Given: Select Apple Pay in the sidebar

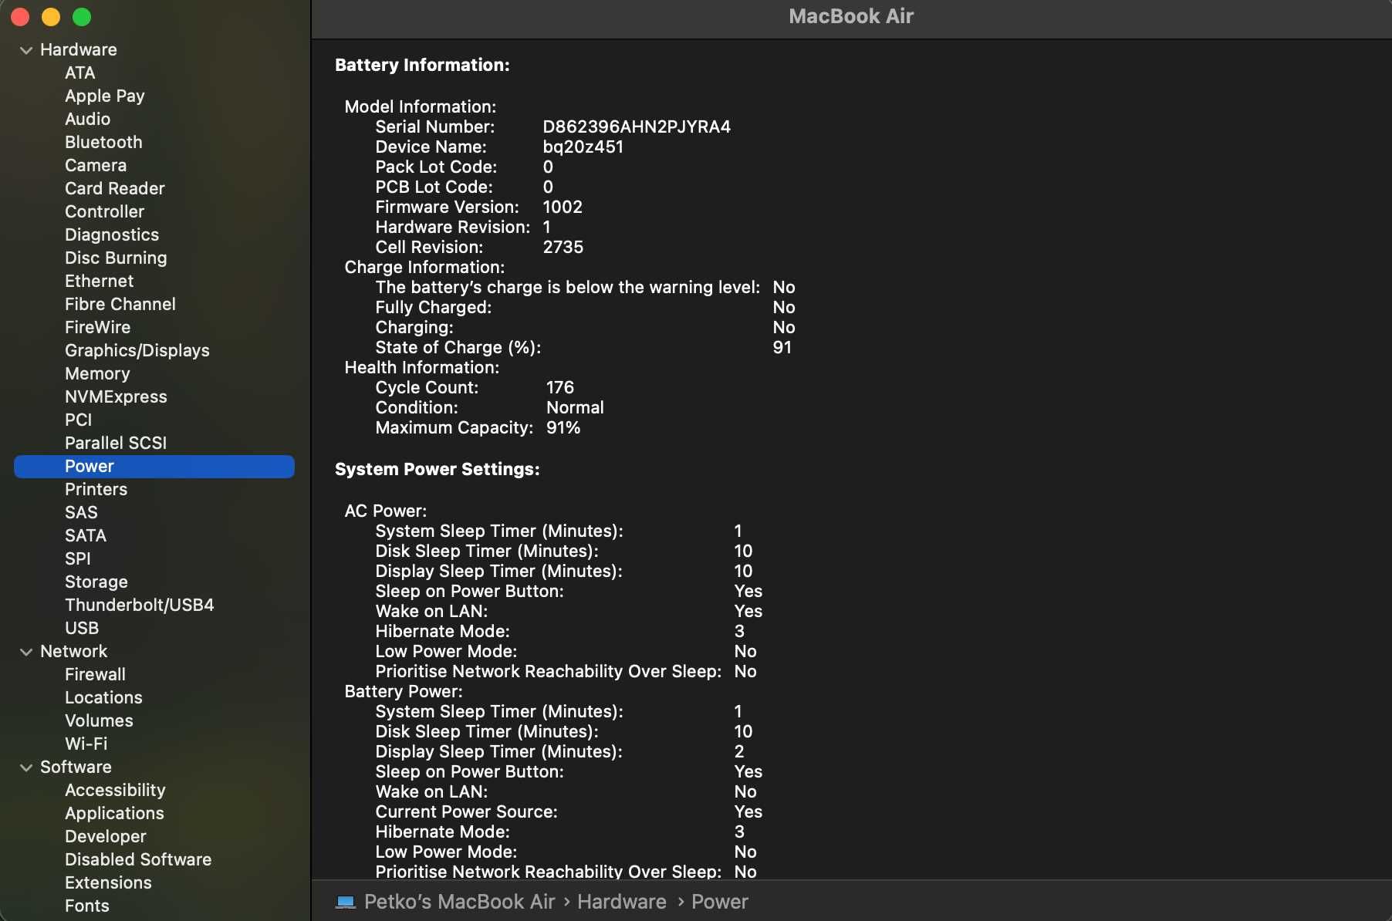Looking at the screenshot, I should pyautogui.click(x=105, y=96).
